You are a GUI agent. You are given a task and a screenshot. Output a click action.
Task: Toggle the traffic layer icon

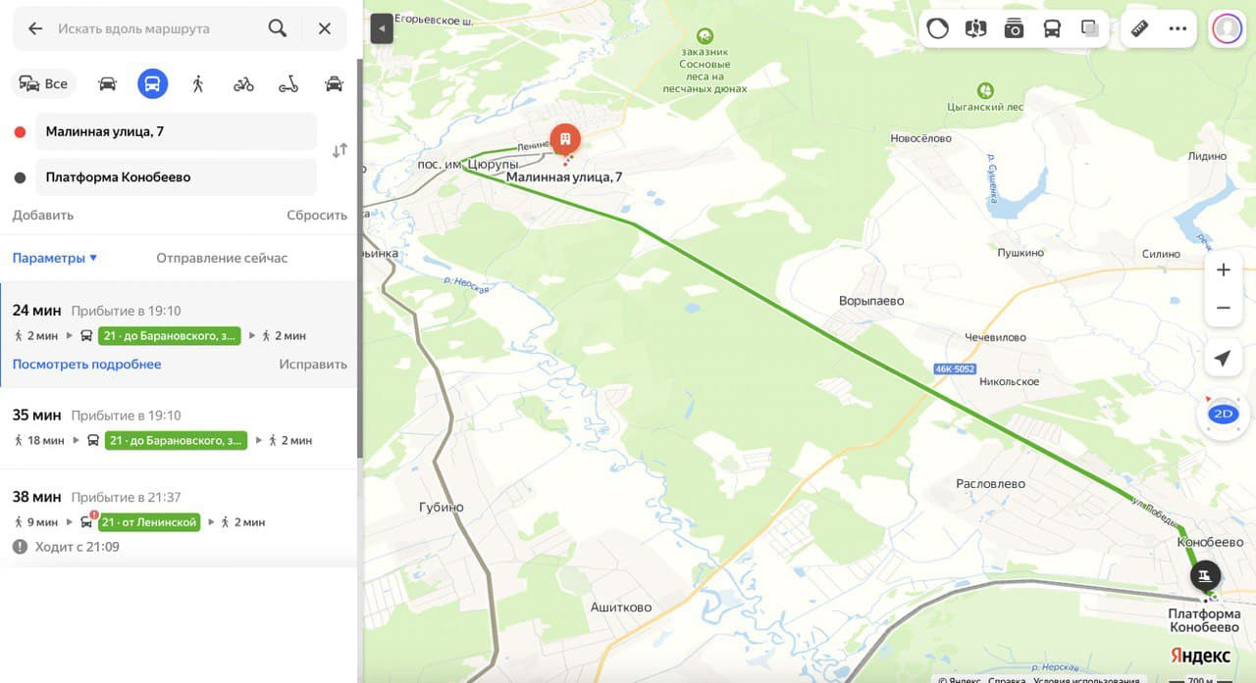coord(938,28)
